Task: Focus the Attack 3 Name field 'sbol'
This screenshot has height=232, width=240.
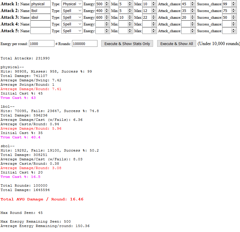Action: click(x=40, y=18)
